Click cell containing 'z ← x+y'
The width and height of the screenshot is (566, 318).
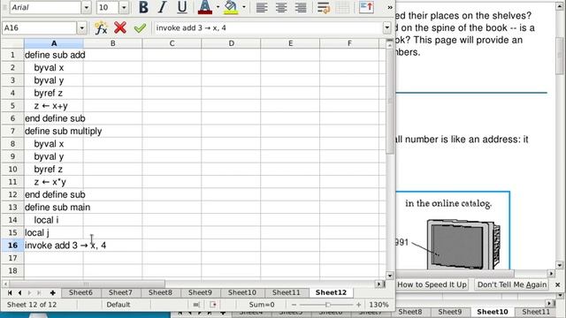pyautogui.click(x=54, y=106)
